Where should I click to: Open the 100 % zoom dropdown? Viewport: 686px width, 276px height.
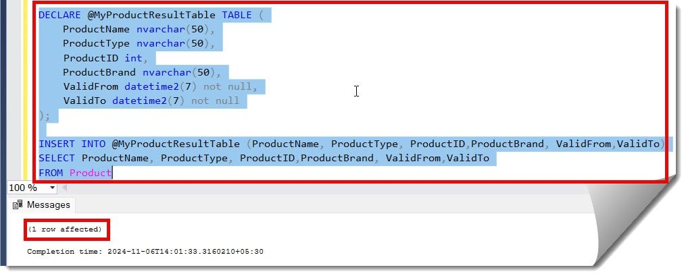click(x=53, y=188)
